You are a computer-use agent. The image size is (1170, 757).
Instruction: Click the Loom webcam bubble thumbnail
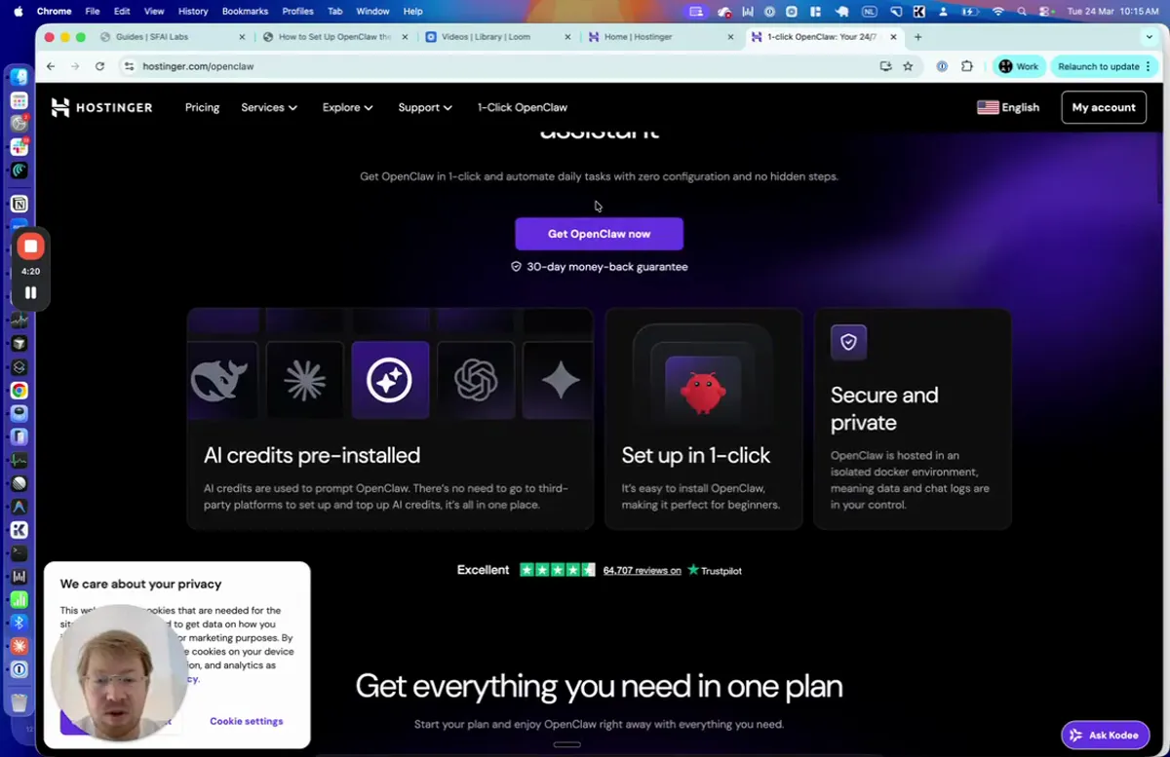(x=118, y=672)
